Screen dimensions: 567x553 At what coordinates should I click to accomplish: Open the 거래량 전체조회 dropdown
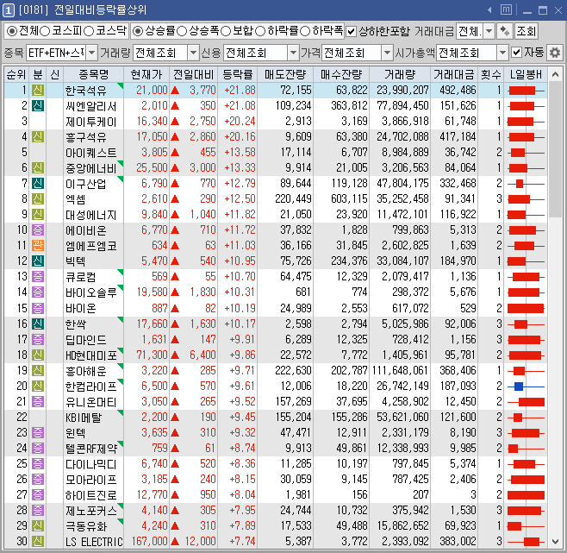coord(194,53)
